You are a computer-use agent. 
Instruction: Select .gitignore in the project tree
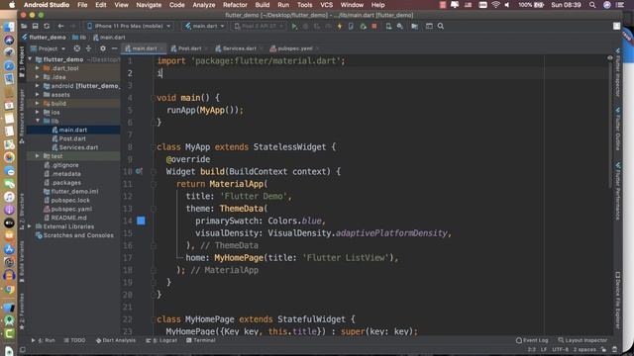point(64,165)
